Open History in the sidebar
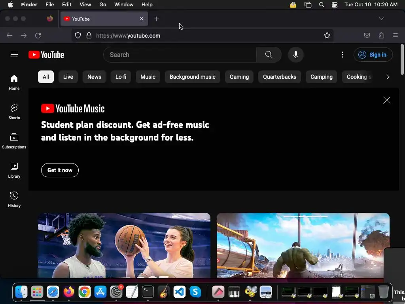The image size is (405, 304). (14, 199)
